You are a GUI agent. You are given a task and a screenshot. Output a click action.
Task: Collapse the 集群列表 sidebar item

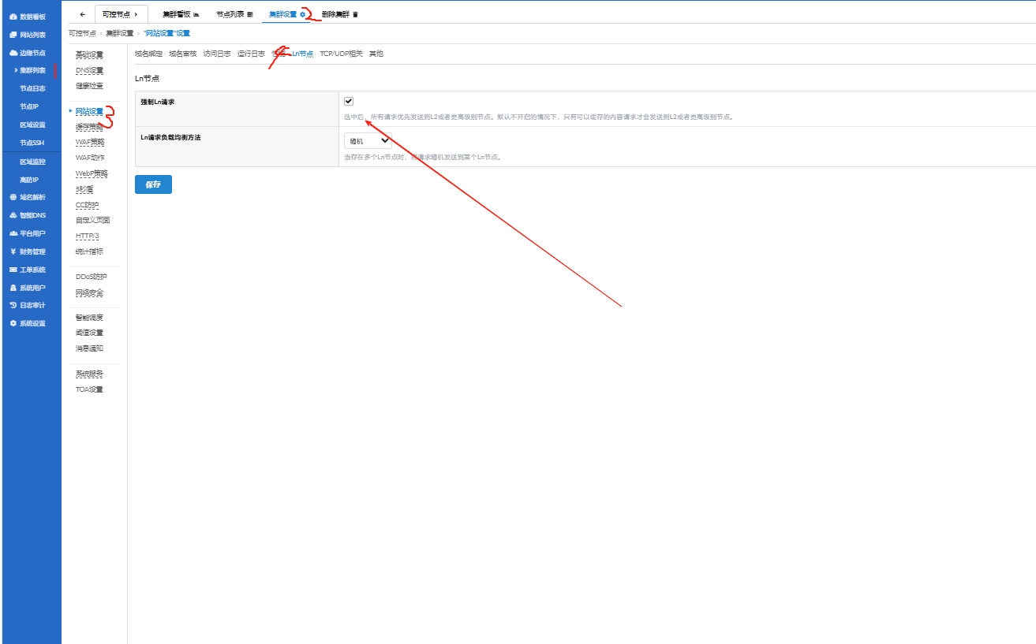tap(32, 71)
